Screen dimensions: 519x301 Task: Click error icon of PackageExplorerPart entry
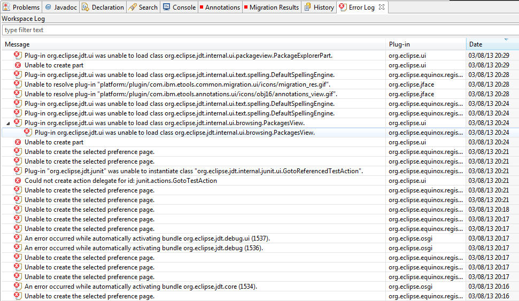point(18,55)
